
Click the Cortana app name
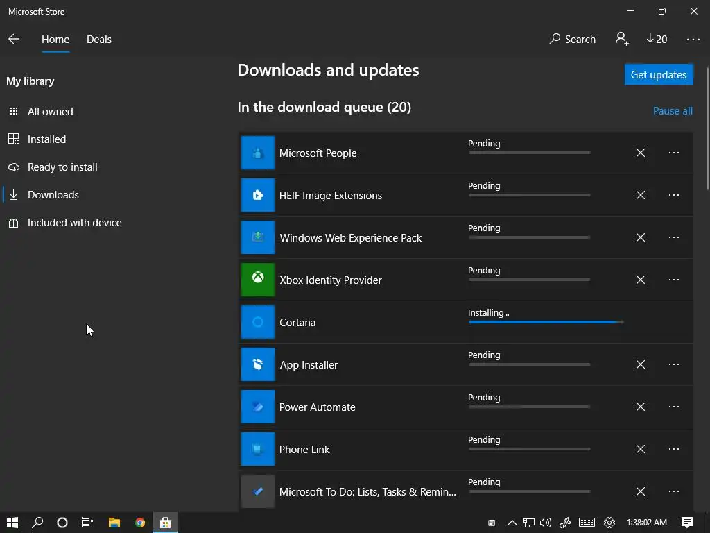[297, 322]
